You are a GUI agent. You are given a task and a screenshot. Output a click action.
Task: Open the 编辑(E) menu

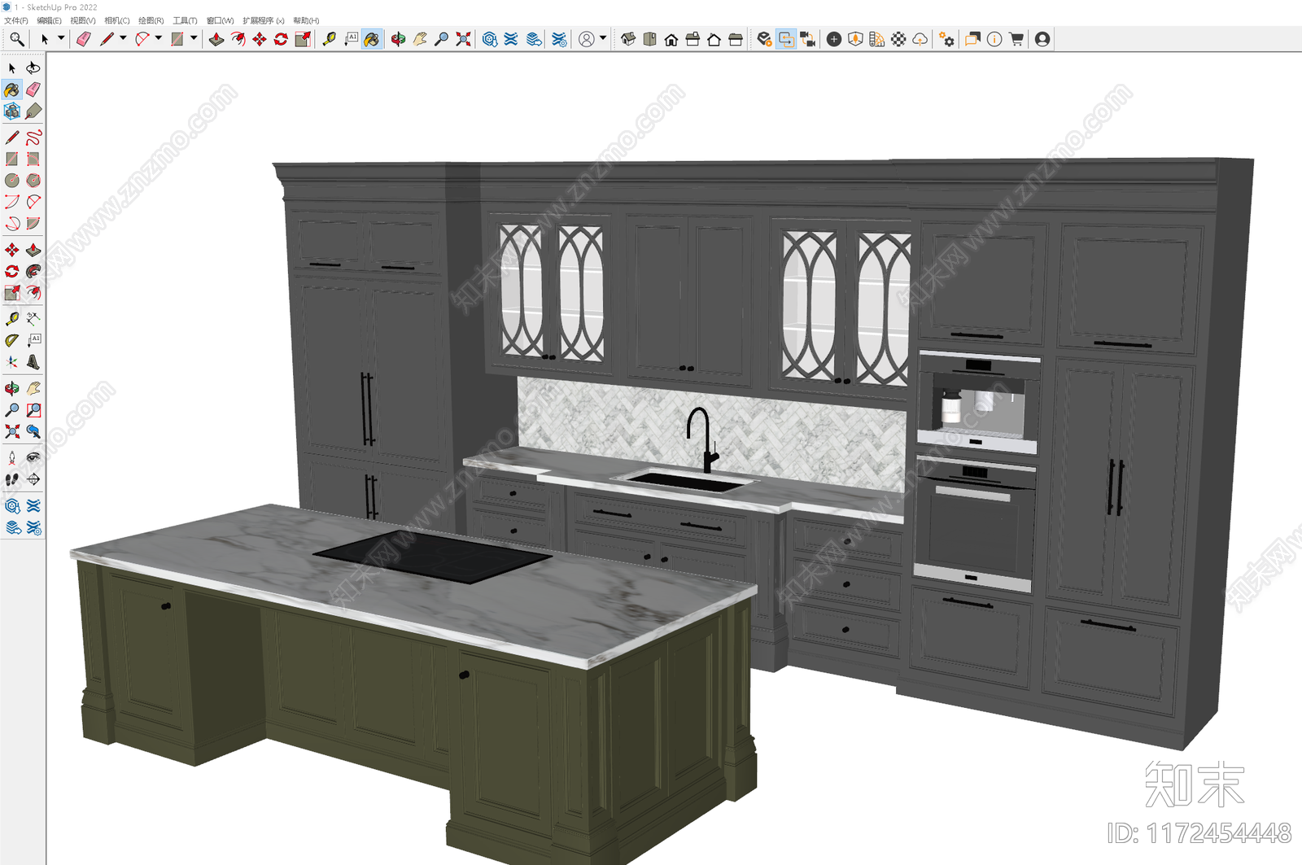[x=49, y=20]
